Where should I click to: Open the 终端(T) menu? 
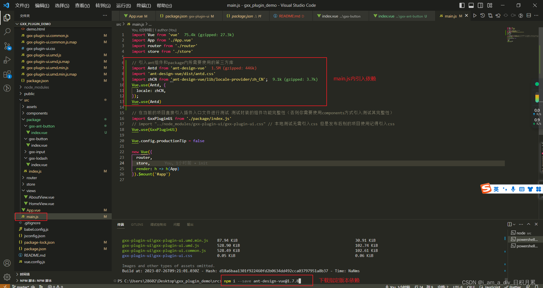pos(144,6)
